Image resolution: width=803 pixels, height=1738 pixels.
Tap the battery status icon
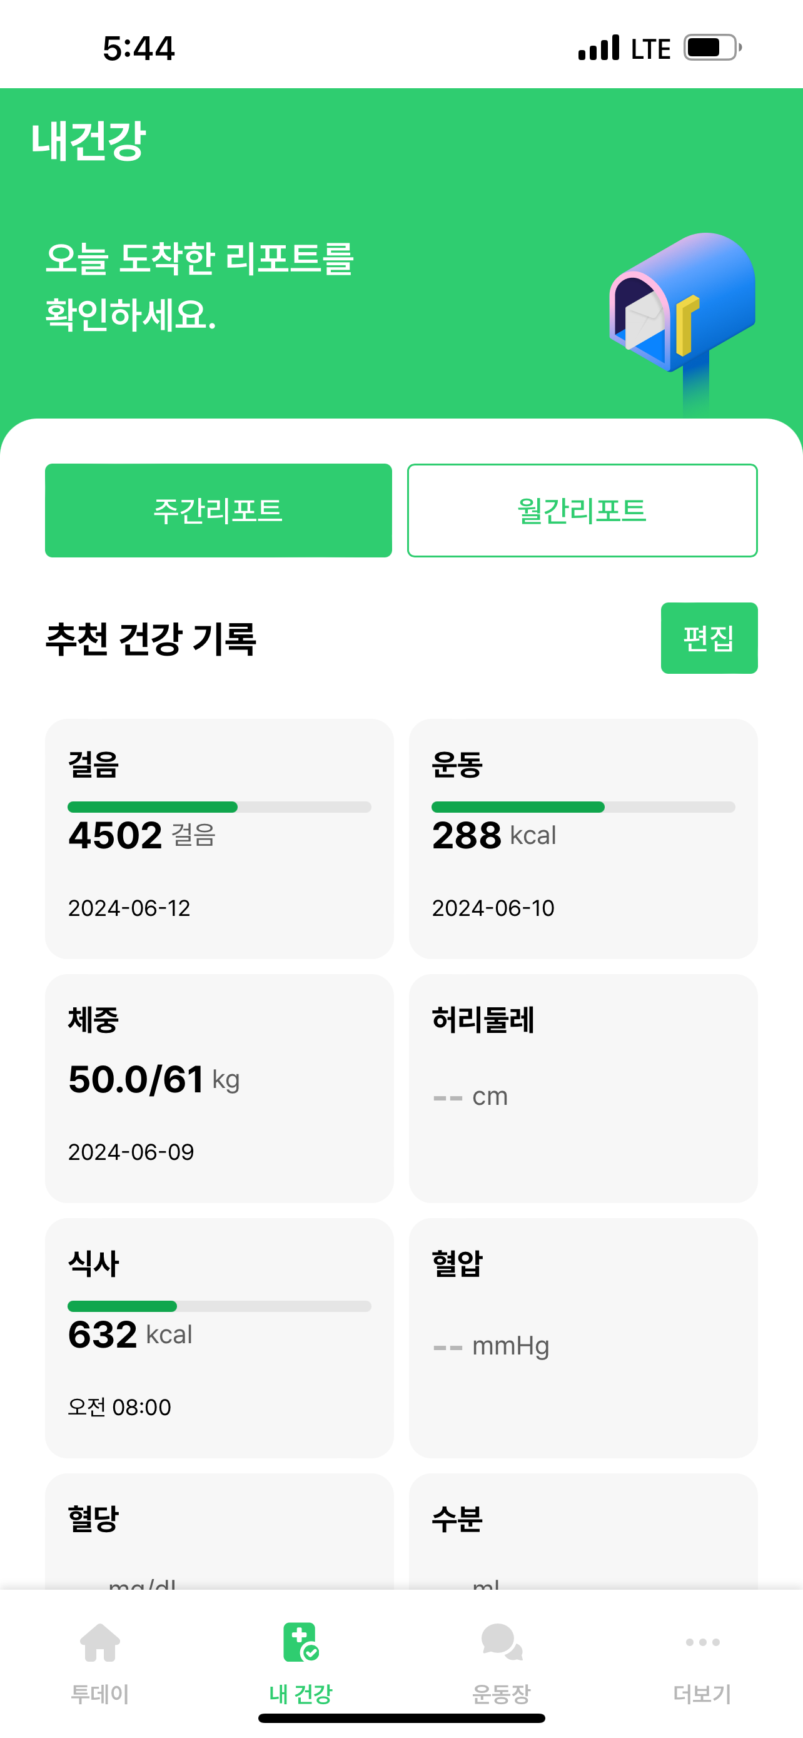pyautogui.click(x=712, y=48)
